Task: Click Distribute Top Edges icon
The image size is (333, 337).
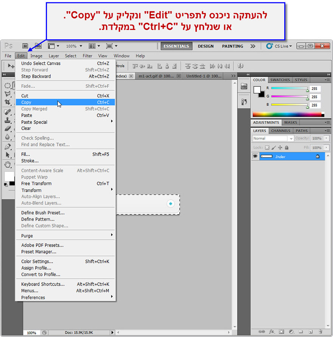Action: click(188, 66)
